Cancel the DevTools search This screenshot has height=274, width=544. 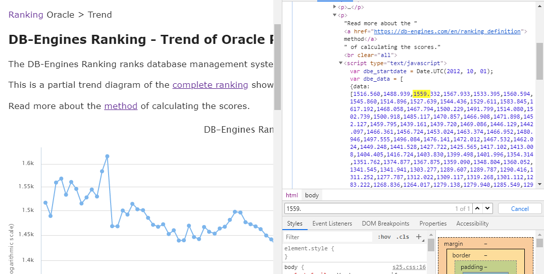tap(520, 208)
